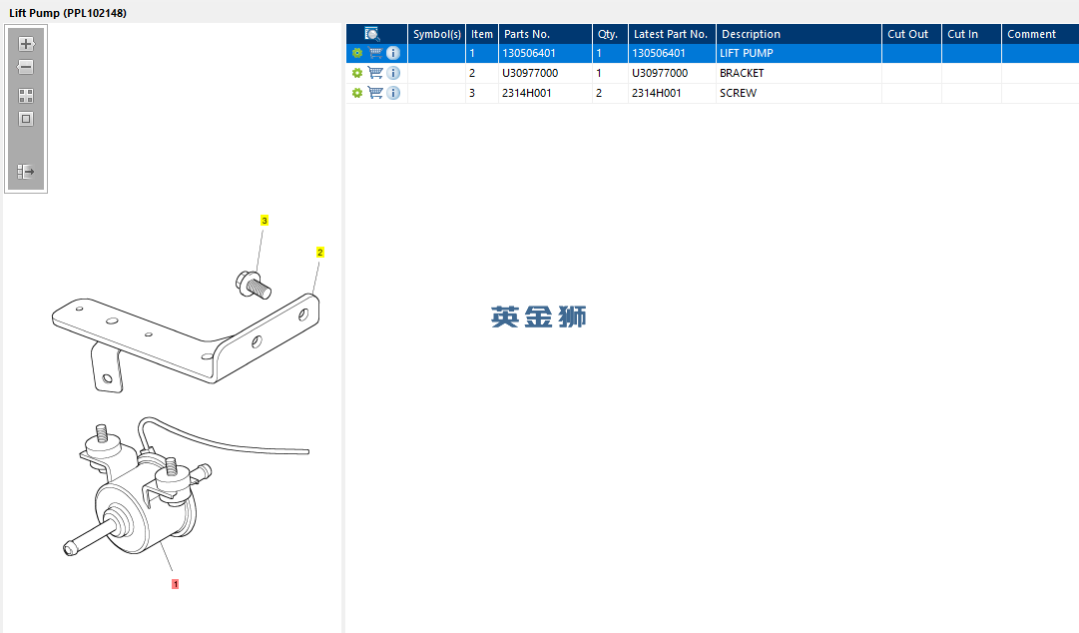Zoom in on the parts diagram
The height and width of the screenshot is (633, 1079).
coord(26,44)
